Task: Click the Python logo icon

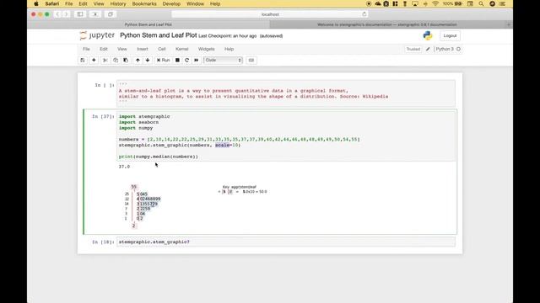Action: 428,35
